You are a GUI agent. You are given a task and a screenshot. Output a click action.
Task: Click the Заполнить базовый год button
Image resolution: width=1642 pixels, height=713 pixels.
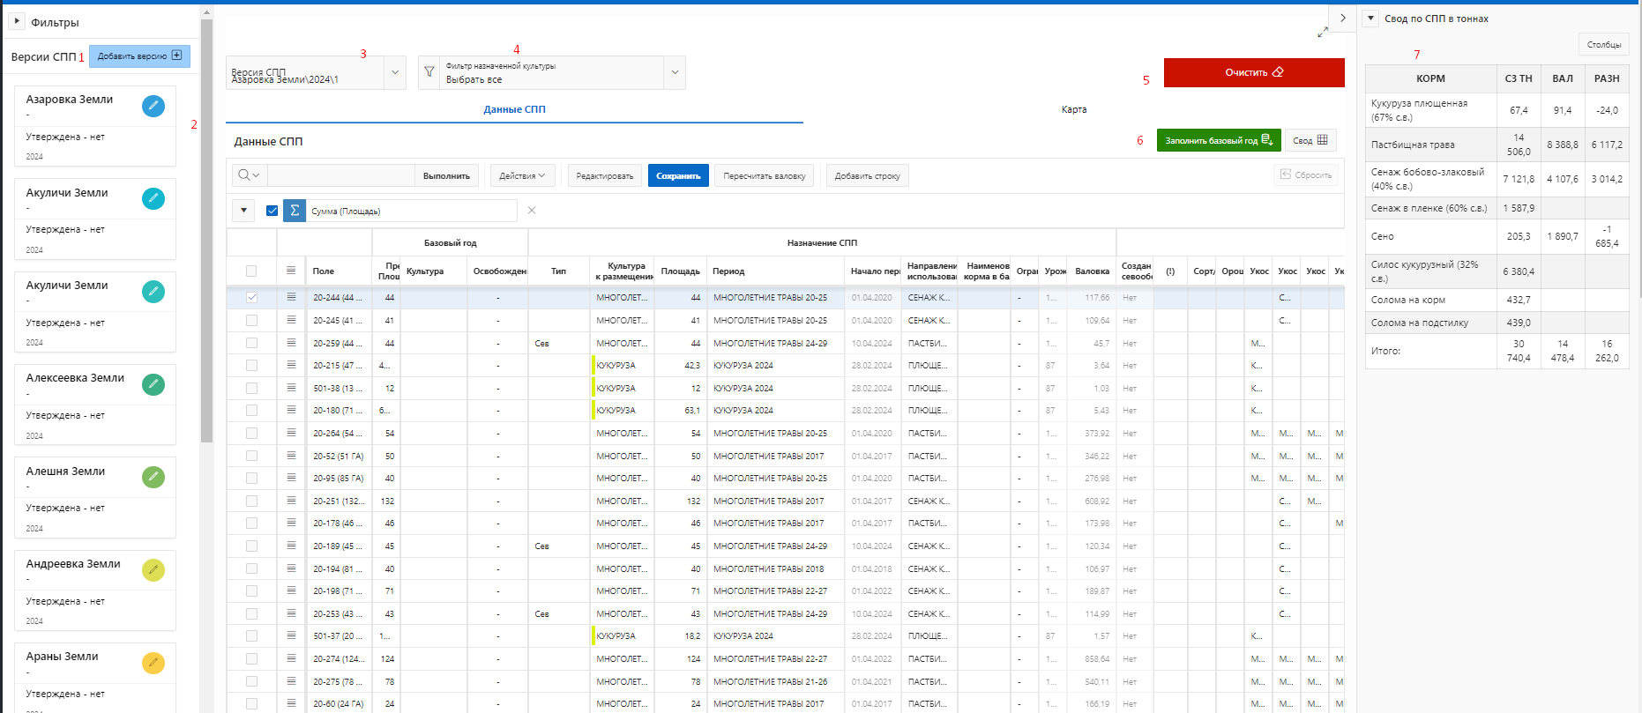click(1218, 140)
